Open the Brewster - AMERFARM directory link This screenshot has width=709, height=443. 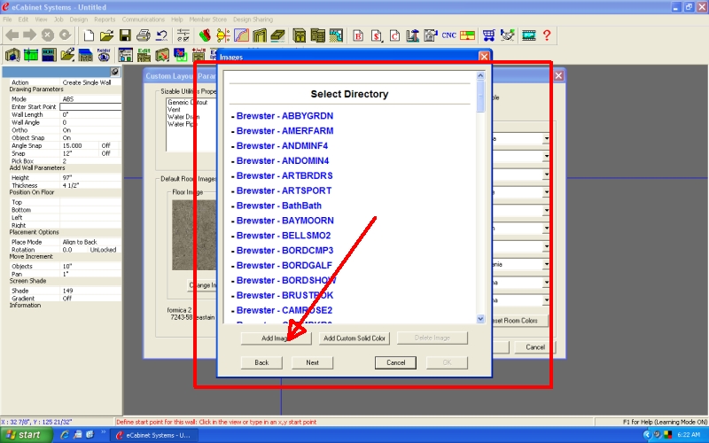tap(284, 130)
